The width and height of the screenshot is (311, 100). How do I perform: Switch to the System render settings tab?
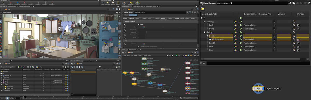click(x=177, y=19)
